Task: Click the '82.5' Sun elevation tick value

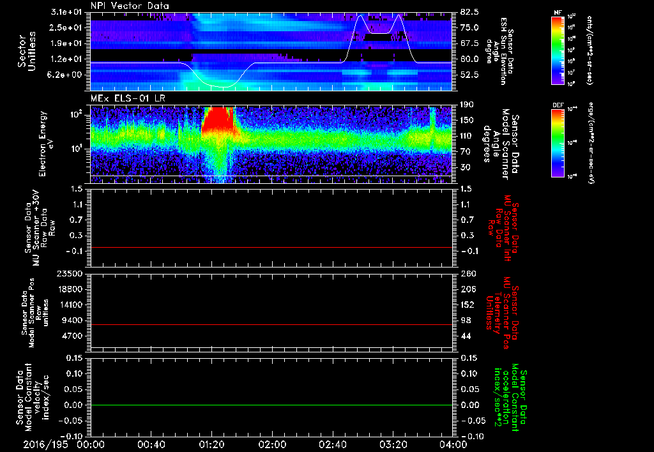Action: [x=469, y=12]
